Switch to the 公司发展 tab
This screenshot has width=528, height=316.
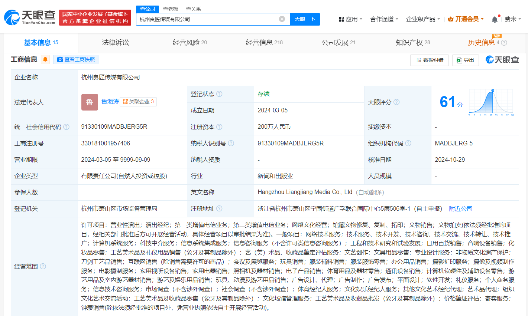(x=338, y=43)
